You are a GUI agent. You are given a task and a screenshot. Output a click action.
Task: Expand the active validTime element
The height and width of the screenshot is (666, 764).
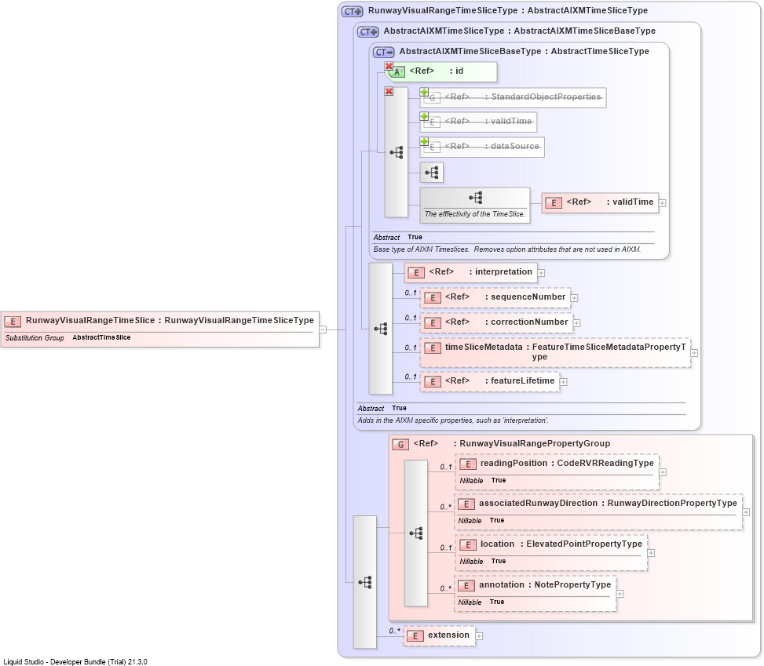click(662, 203)
